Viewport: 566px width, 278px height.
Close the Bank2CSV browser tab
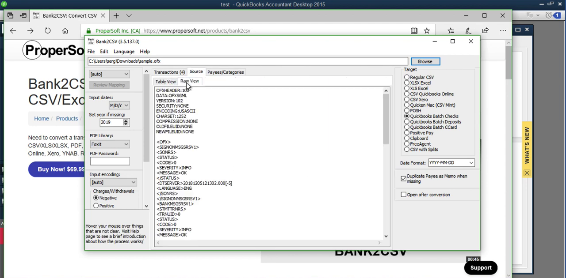(x=103, y=15)
